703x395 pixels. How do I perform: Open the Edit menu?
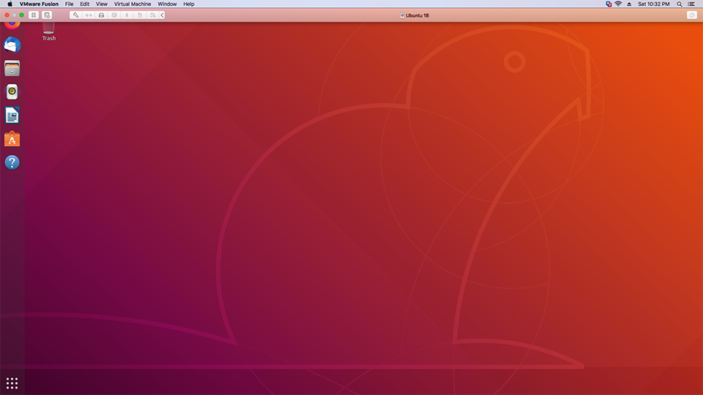[85, 4]
